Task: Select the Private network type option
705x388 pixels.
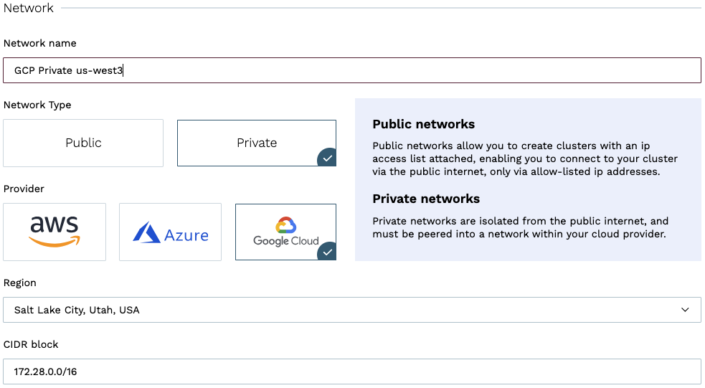Action: 256,143
